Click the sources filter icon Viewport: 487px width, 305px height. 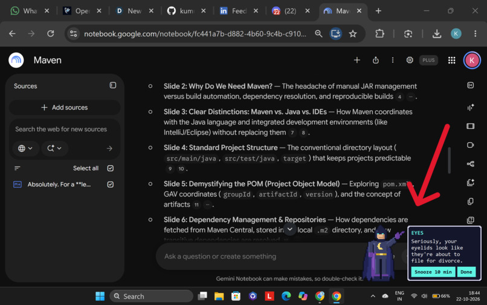point(18,168)
